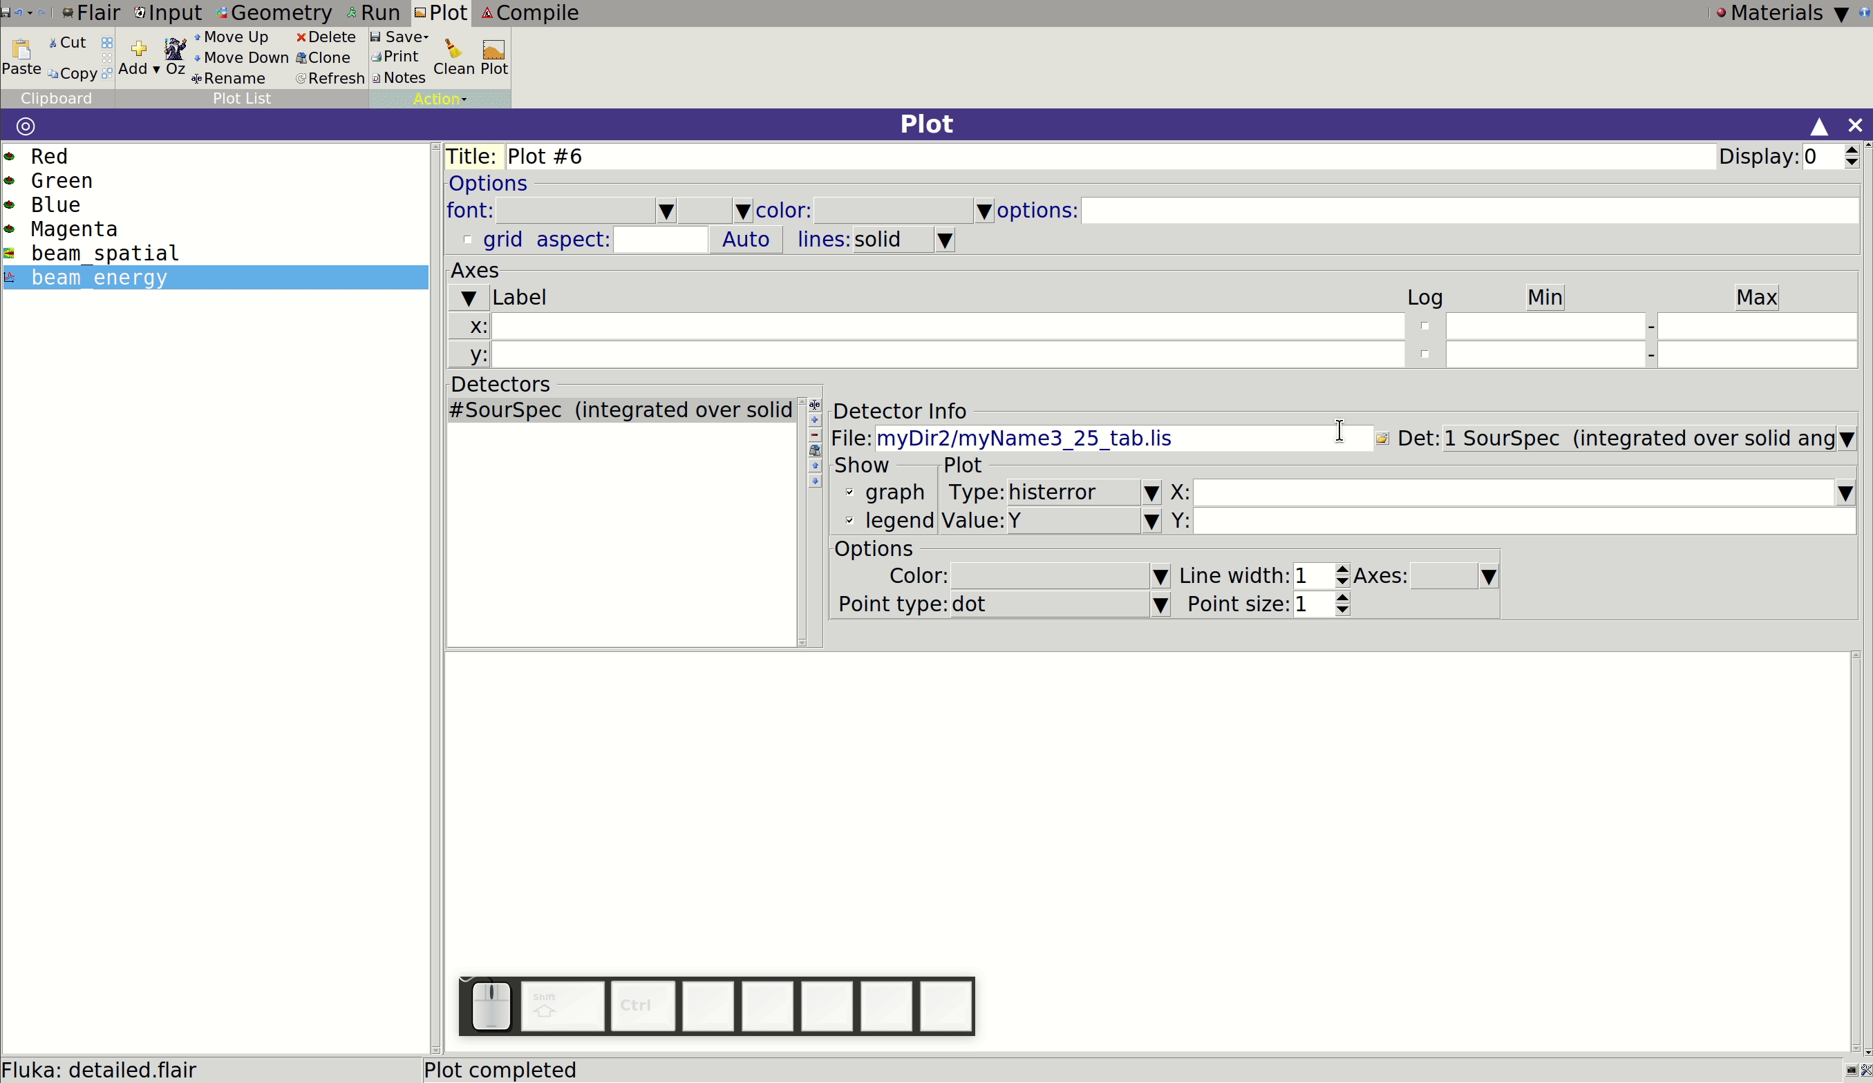
Task: Open the lines style dropdown
Action: (x=944, y=240)
